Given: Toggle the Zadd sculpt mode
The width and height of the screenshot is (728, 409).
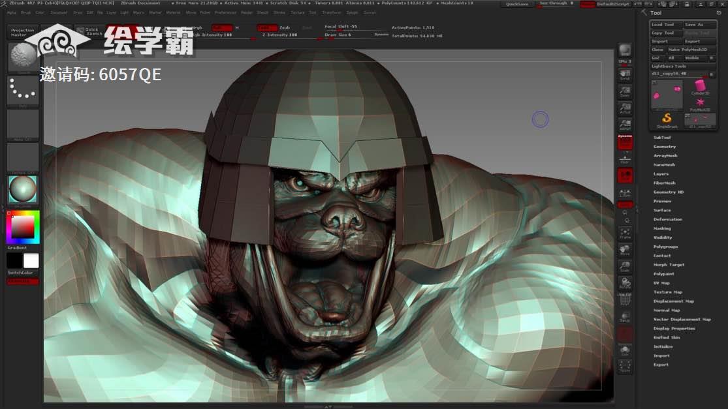Looking at the screenshot, I should [266, 28].
